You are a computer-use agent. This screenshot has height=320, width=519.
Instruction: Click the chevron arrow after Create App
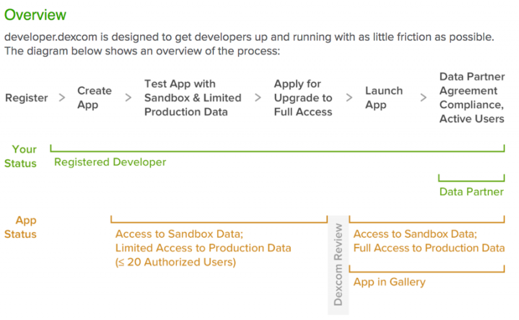128,98
